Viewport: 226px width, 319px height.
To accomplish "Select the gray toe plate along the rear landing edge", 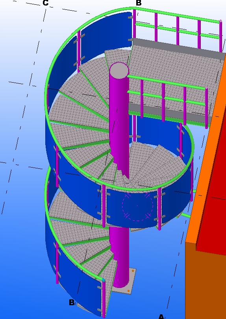I will [179, 49].
